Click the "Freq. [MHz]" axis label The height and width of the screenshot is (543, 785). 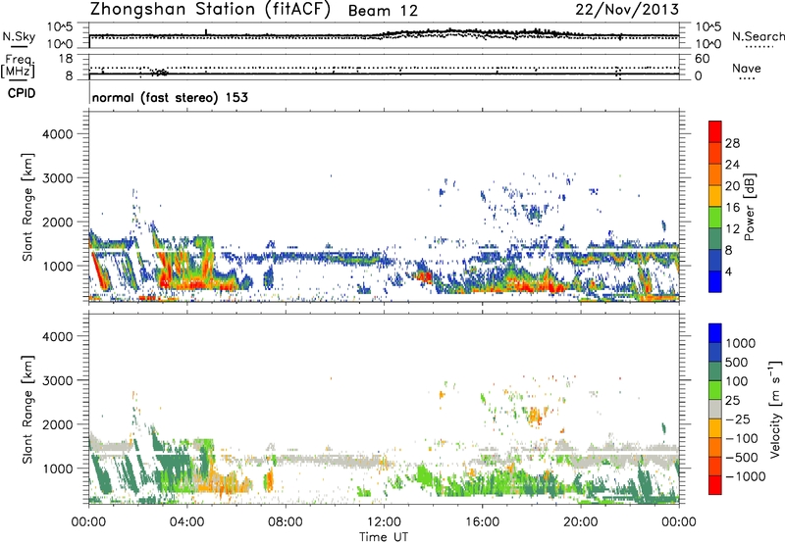click(x=19, y=66)
